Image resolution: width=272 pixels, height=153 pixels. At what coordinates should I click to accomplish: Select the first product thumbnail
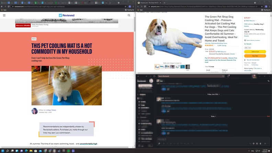coord(157,67)
